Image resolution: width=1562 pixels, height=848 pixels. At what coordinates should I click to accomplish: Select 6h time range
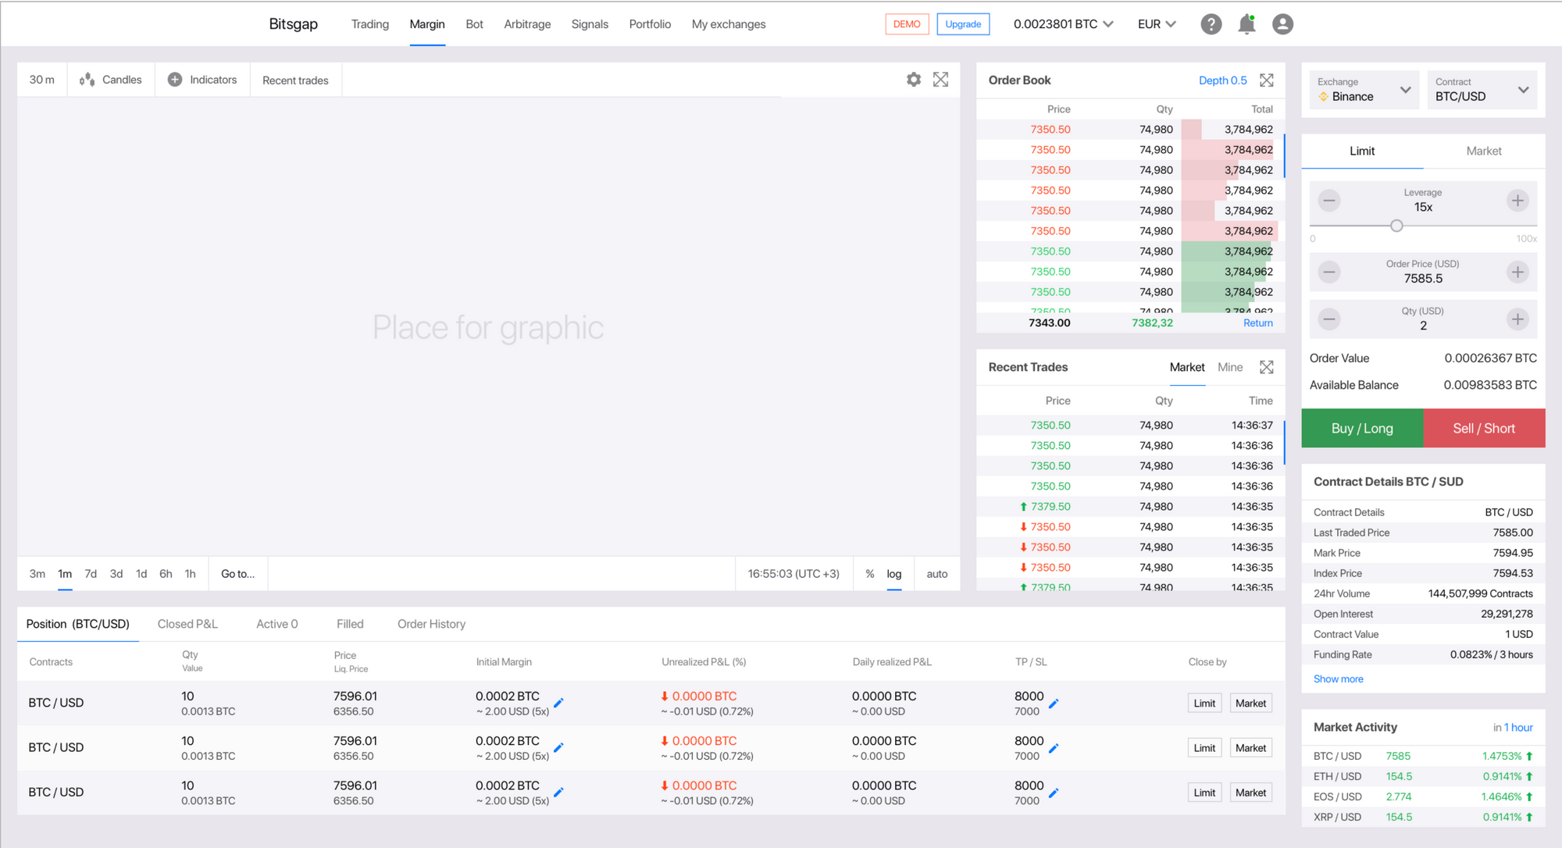[166, 574]
